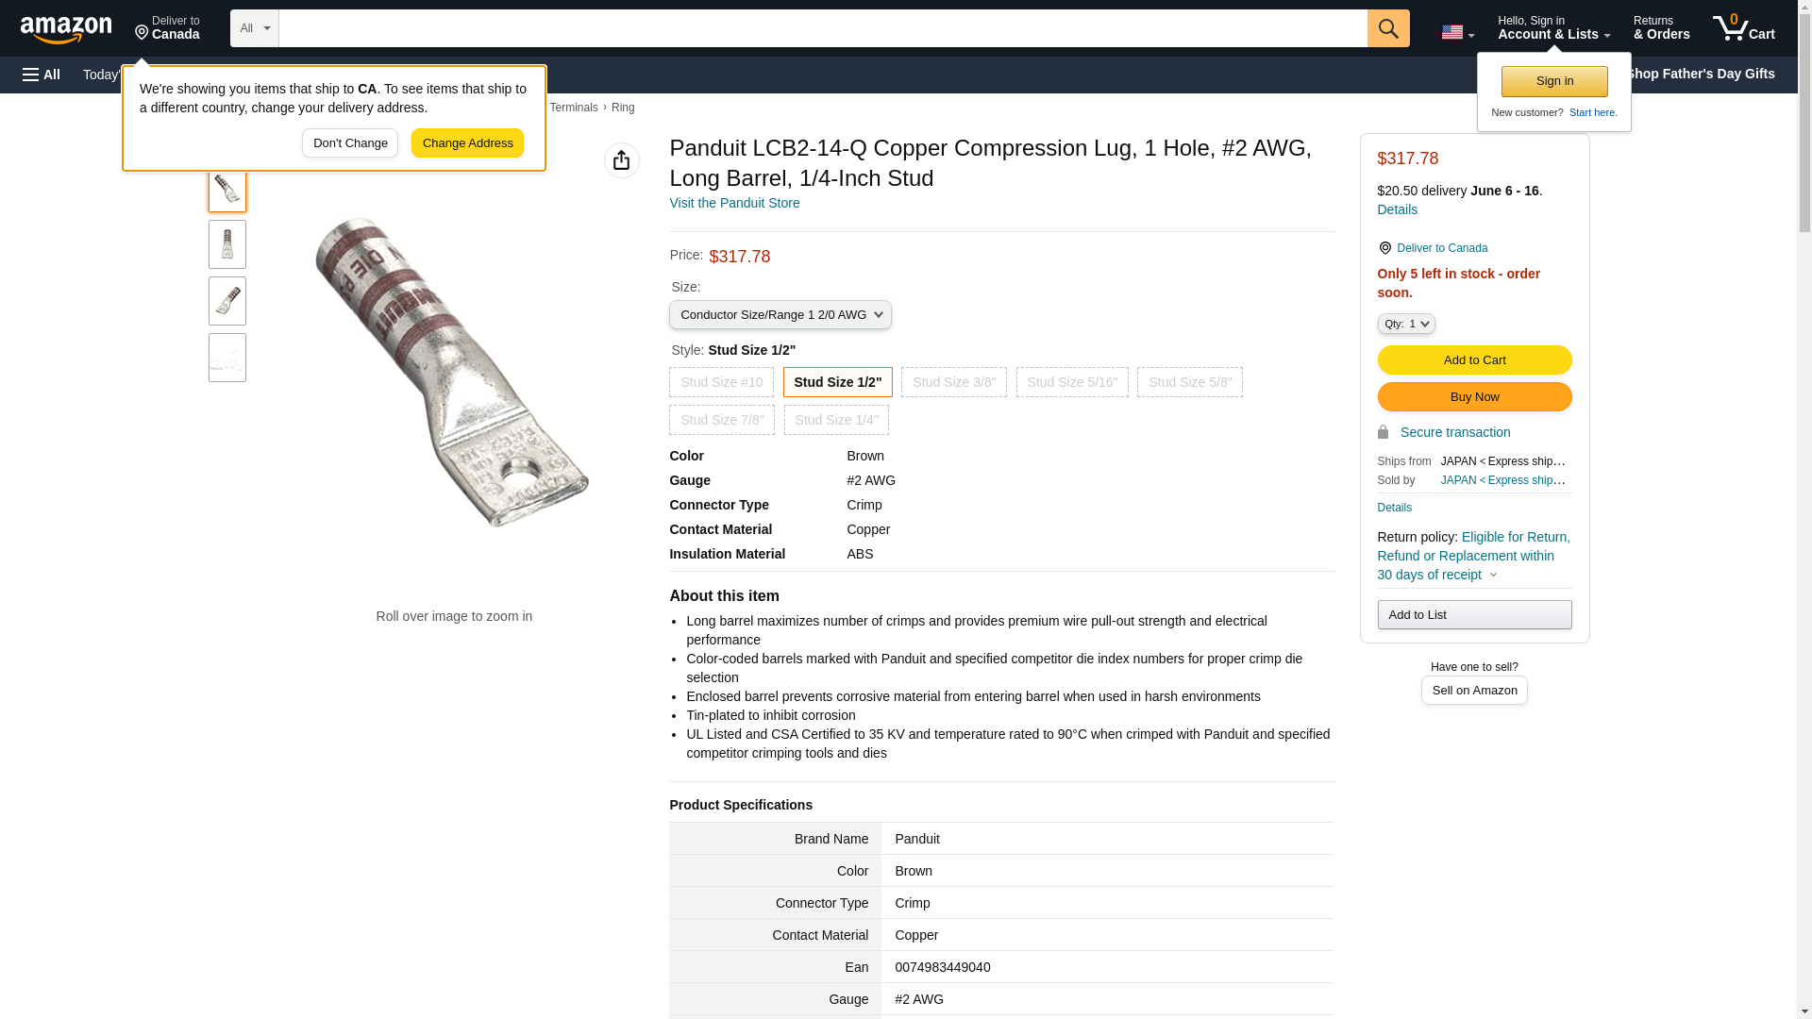Click in the Amazon search input field
This screenshot has width=1812, height=1019.
[822, 28]
